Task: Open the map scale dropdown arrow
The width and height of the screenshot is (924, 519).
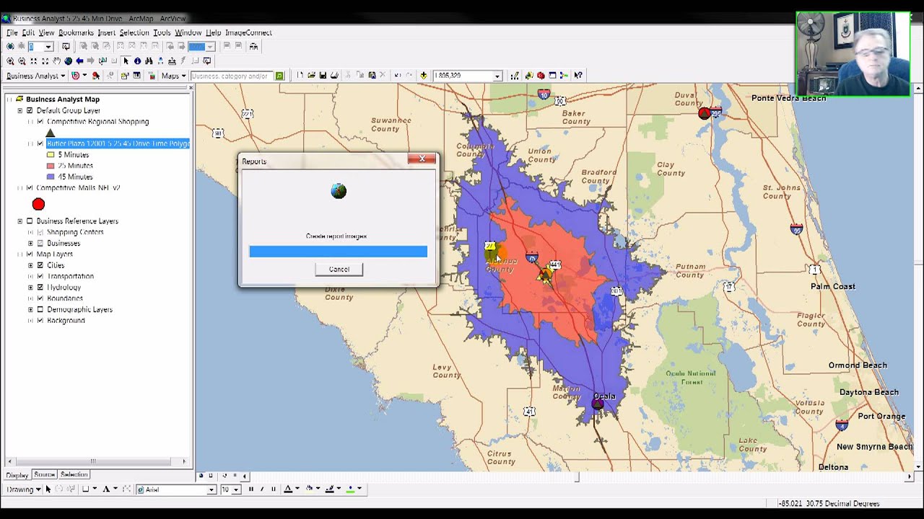Action: point(497,76)
